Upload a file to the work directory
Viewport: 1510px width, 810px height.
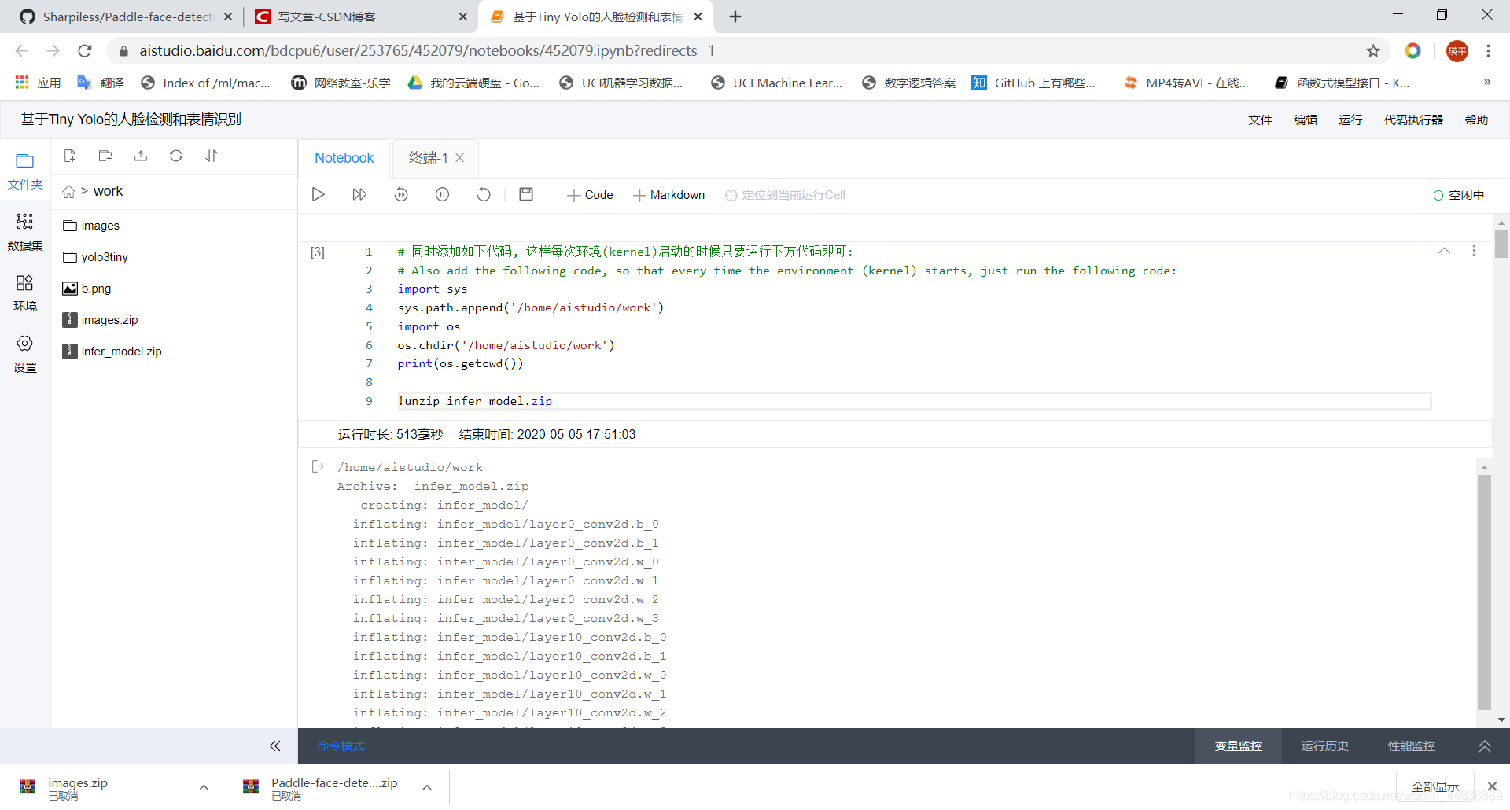click(x=141, y=156)
